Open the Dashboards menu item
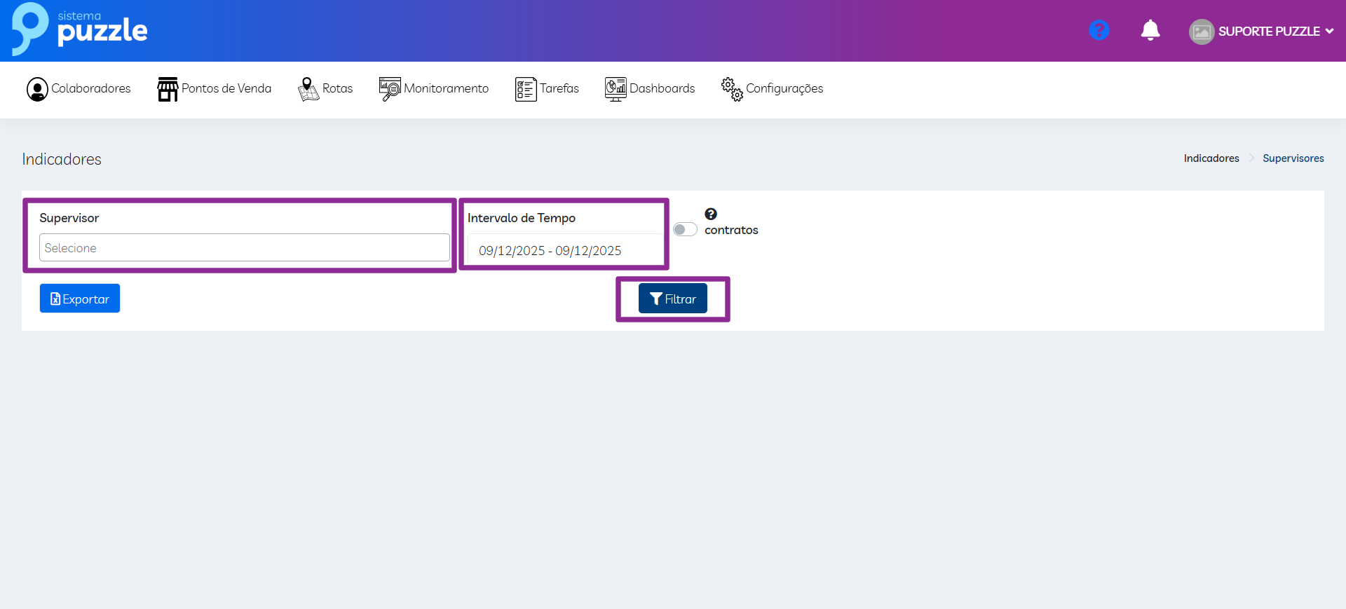The width and height of the screenshot is (1346, 609). (x=662, y=88)
